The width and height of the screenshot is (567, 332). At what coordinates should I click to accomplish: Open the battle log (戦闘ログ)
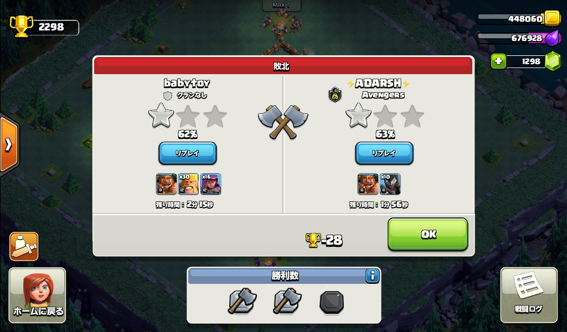529,295
